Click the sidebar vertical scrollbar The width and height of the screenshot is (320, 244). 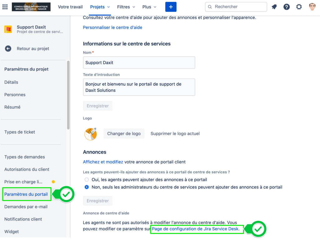(68, 95)
